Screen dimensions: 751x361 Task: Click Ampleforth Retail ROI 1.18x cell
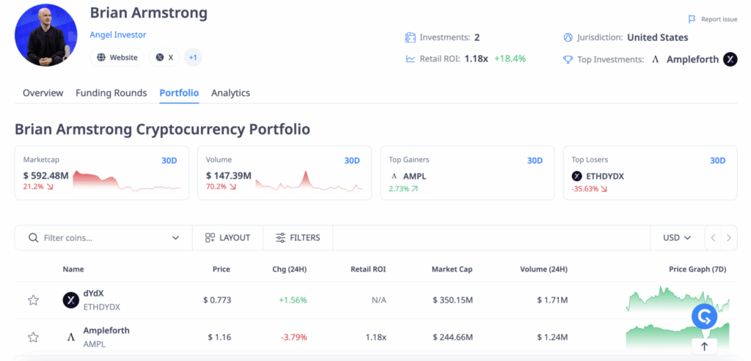375,338
